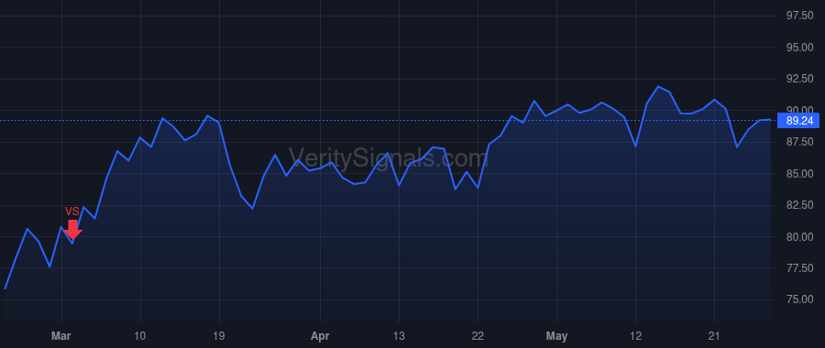Click the 92.50 price axis label
825x348 pixels.
tap(799, 80)
